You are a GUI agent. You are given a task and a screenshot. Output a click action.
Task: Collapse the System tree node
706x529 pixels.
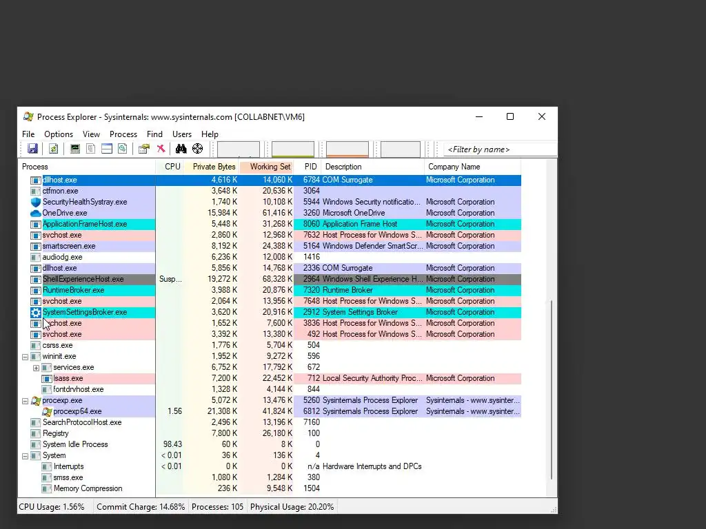click(26, 456)
